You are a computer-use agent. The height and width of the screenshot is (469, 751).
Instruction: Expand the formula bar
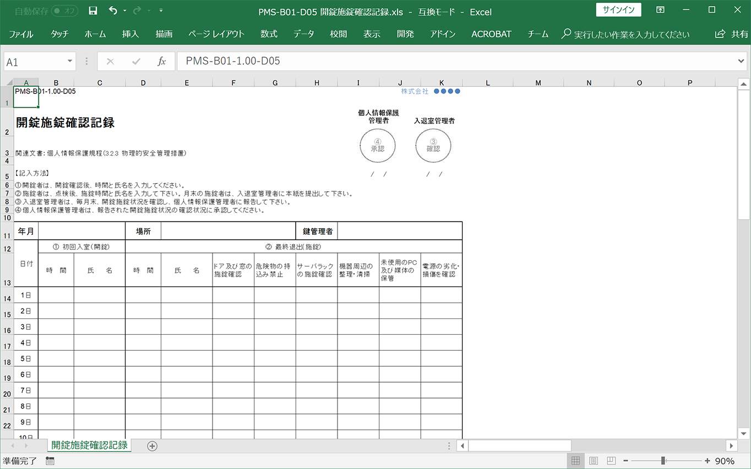[x=741, y=62]
